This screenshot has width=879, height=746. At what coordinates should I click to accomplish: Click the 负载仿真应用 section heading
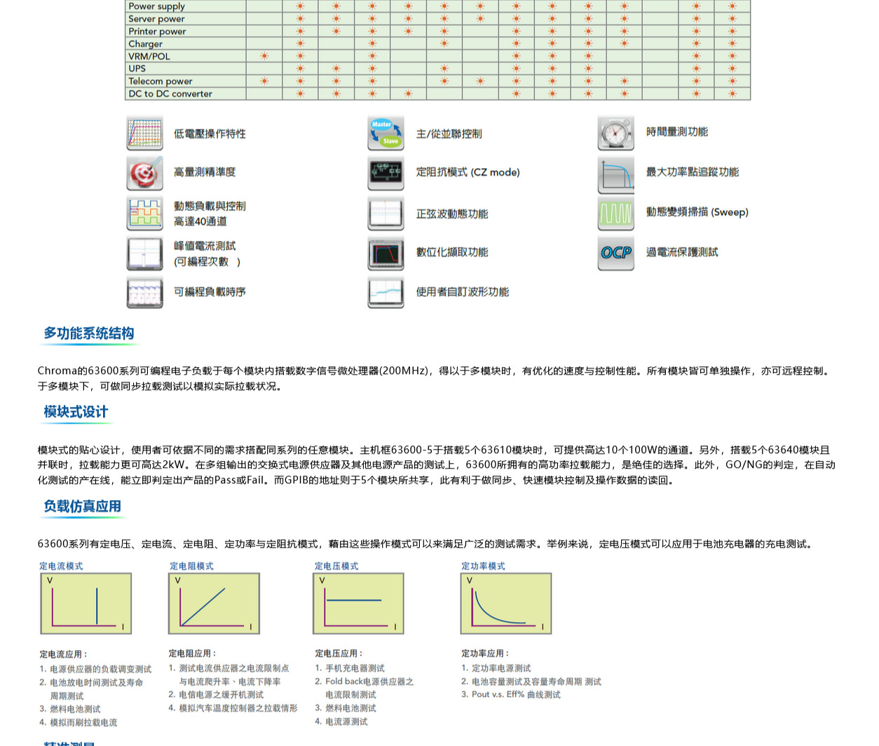click(83, 506)
